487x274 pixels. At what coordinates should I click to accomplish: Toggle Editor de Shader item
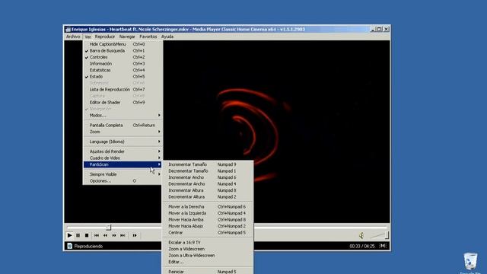[x=123, y=103]
